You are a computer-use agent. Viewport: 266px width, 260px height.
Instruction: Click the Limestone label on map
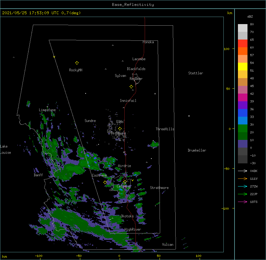tap(47, 110)
